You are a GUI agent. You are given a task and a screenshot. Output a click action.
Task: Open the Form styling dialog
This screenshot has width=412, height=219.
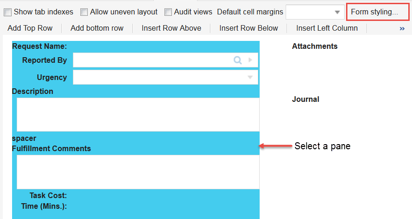[x=374, y=12]
